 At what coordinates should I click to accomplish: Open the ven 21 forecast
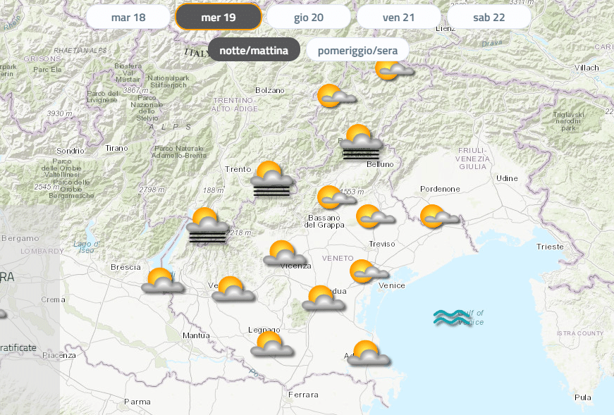pos(398,17)
